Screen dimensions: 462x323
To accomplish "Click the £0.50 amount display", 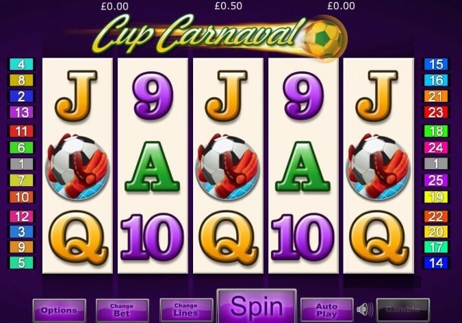I will 228,6.
